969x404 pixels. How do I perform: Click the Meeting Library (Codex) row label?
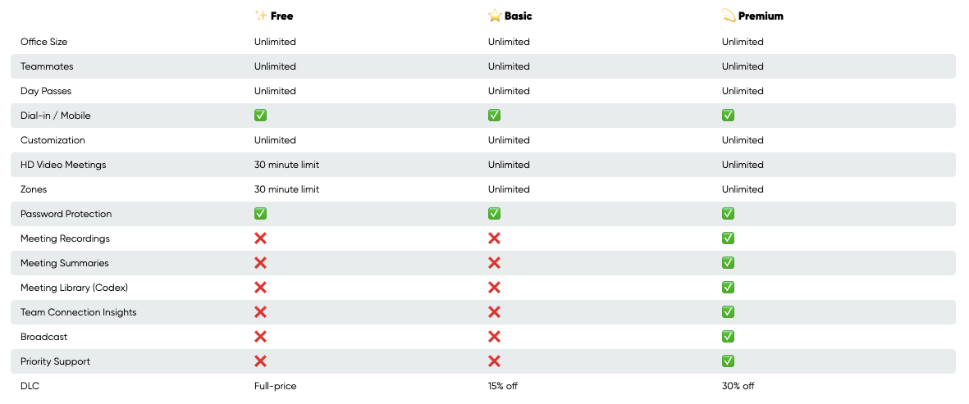[74, 288]
